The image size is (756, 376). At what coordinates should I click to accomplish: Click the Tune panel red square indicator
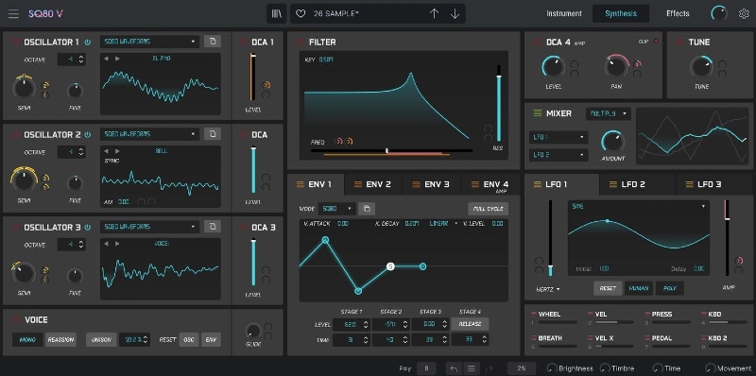point(679,43)
